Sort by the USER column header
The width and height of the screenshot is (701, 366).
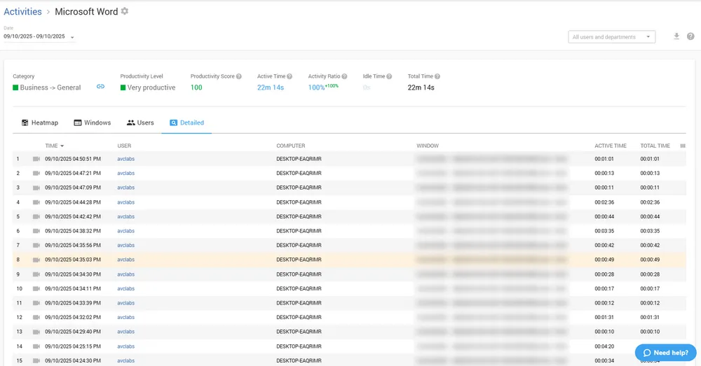pyautogui.click(x=124, y=146)
